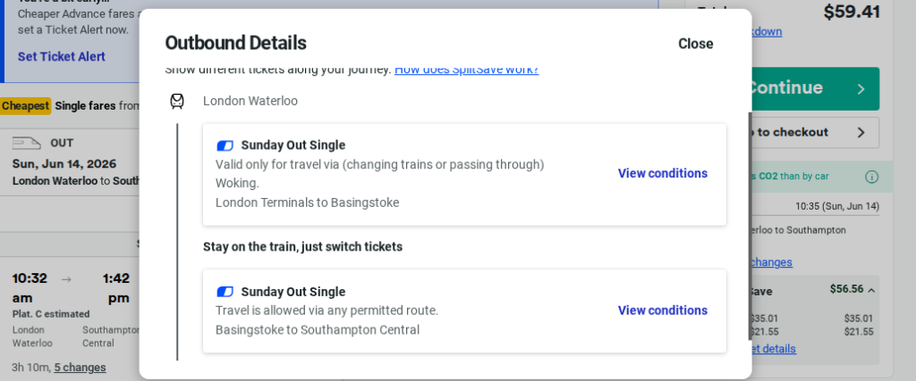This screenshot has height=381, width=916.
Task: Click the train icon beside London Waterloo
Action: [x=177, y=102]
